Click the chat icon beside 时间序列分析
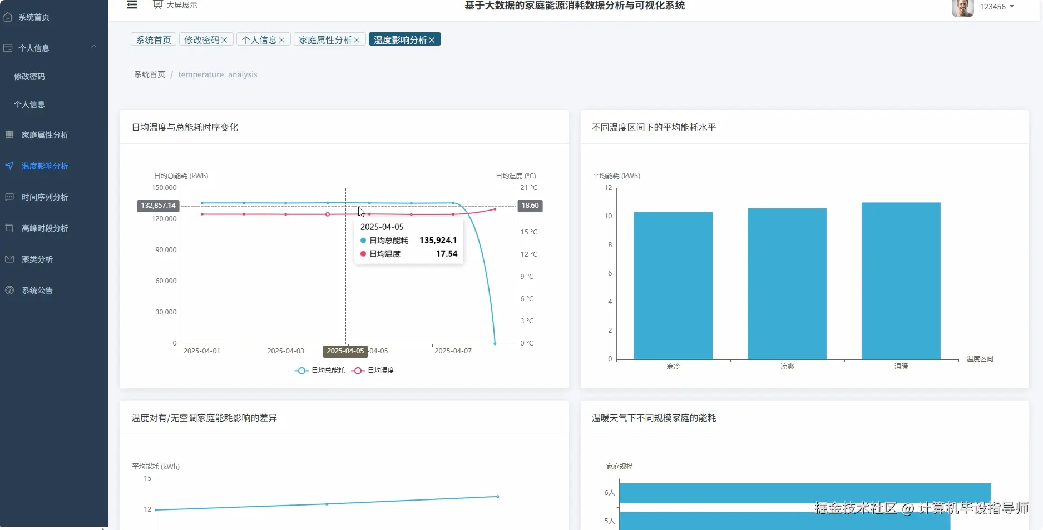Viewport: 1043px width, 530px height. coord(9,197)
